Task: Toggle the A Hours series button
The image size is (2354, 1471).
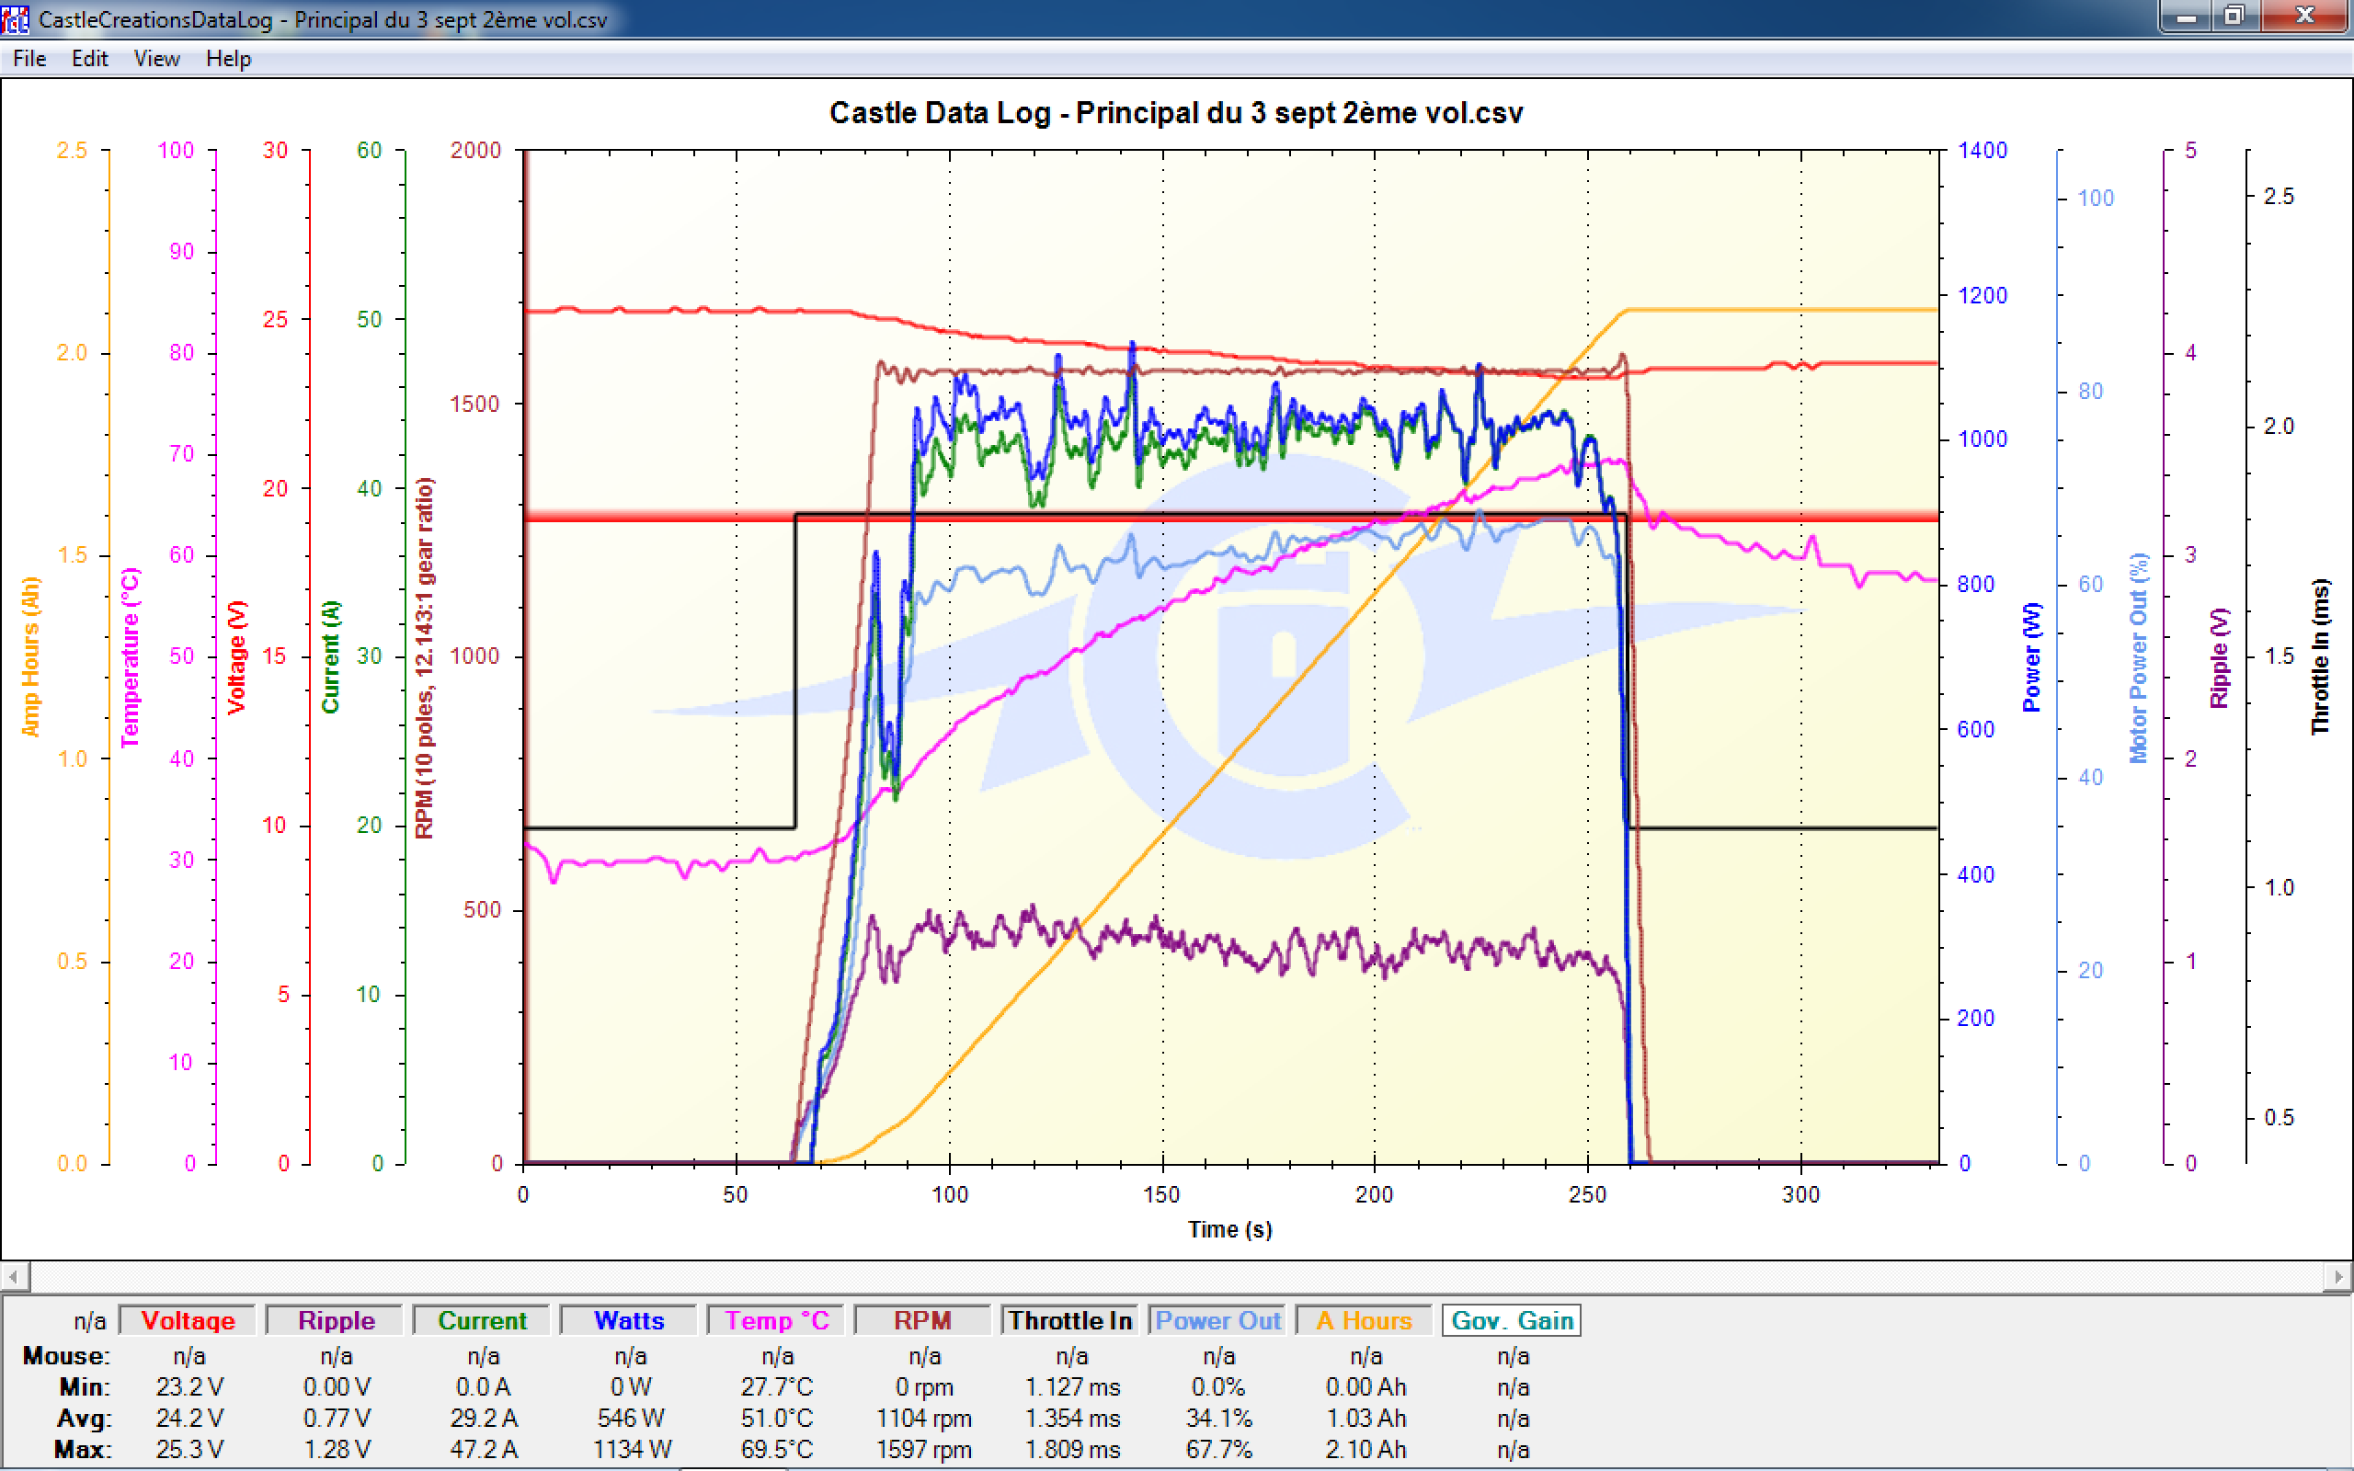Action: [1364, 1320]
